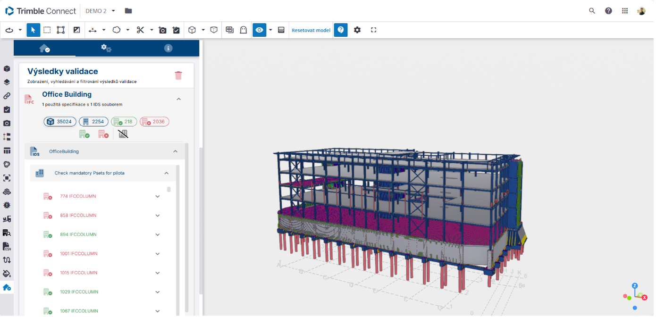
Task: Switch to the gears settings tab
Action: click(x=106, y=48)
